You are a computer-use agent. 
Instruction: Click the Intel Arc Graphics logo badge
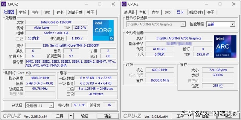[x=225, y=47]
